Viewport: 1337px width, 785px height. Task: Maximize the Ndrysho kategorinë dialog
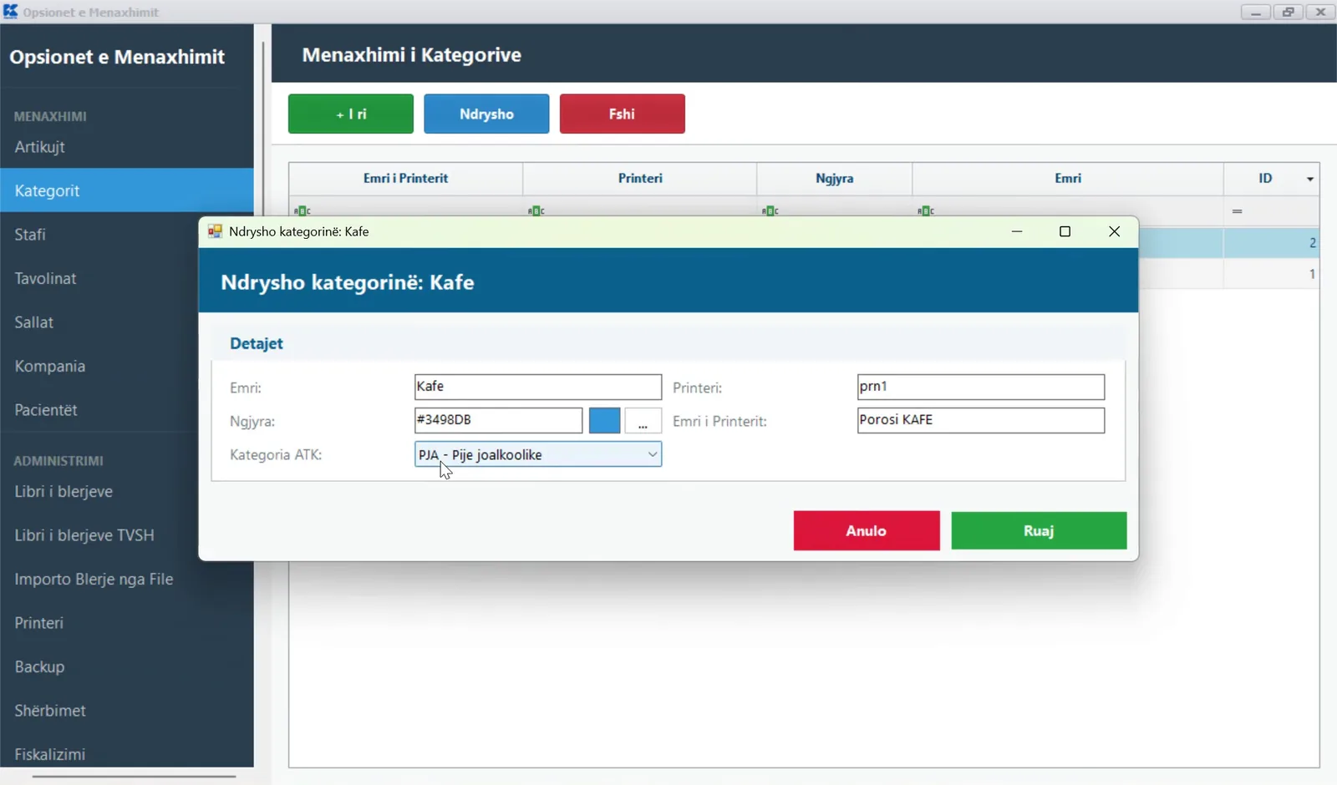pyautogui.click(x=1065, y=231)
